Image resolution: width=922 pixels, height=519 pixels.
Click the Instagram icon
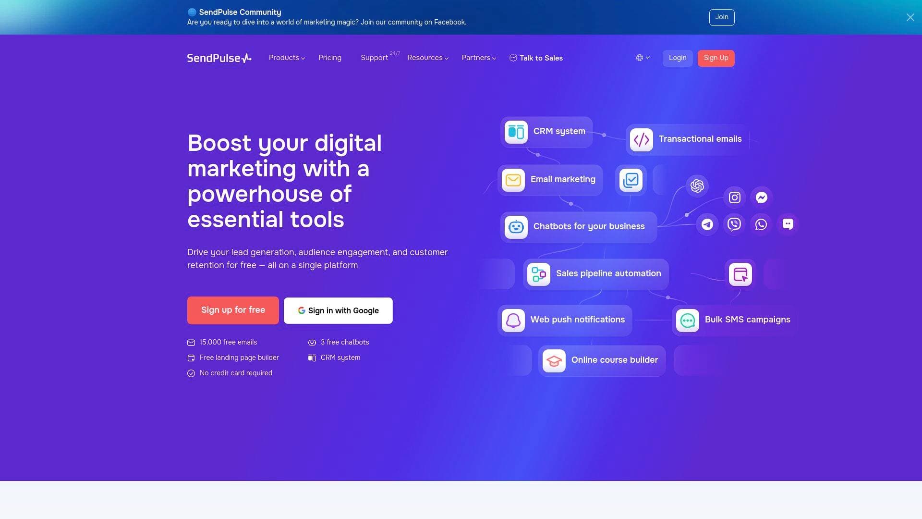(734, 197)
